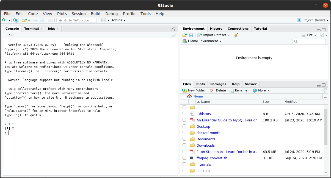Open the Tutorial tab

coord(260,29)
